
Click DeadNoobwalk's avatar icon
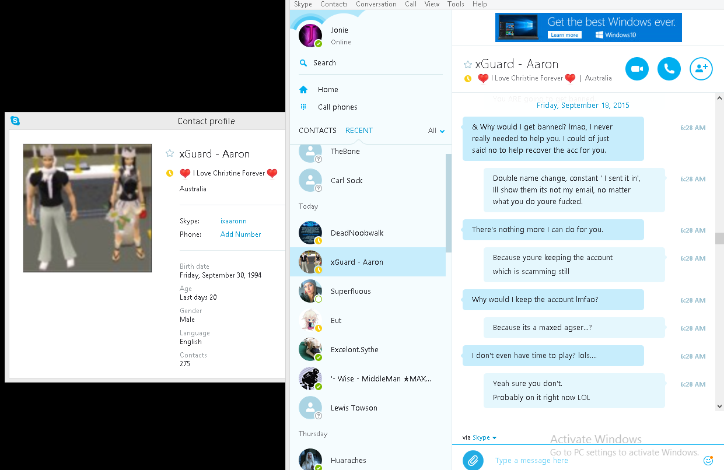[310, 233]
